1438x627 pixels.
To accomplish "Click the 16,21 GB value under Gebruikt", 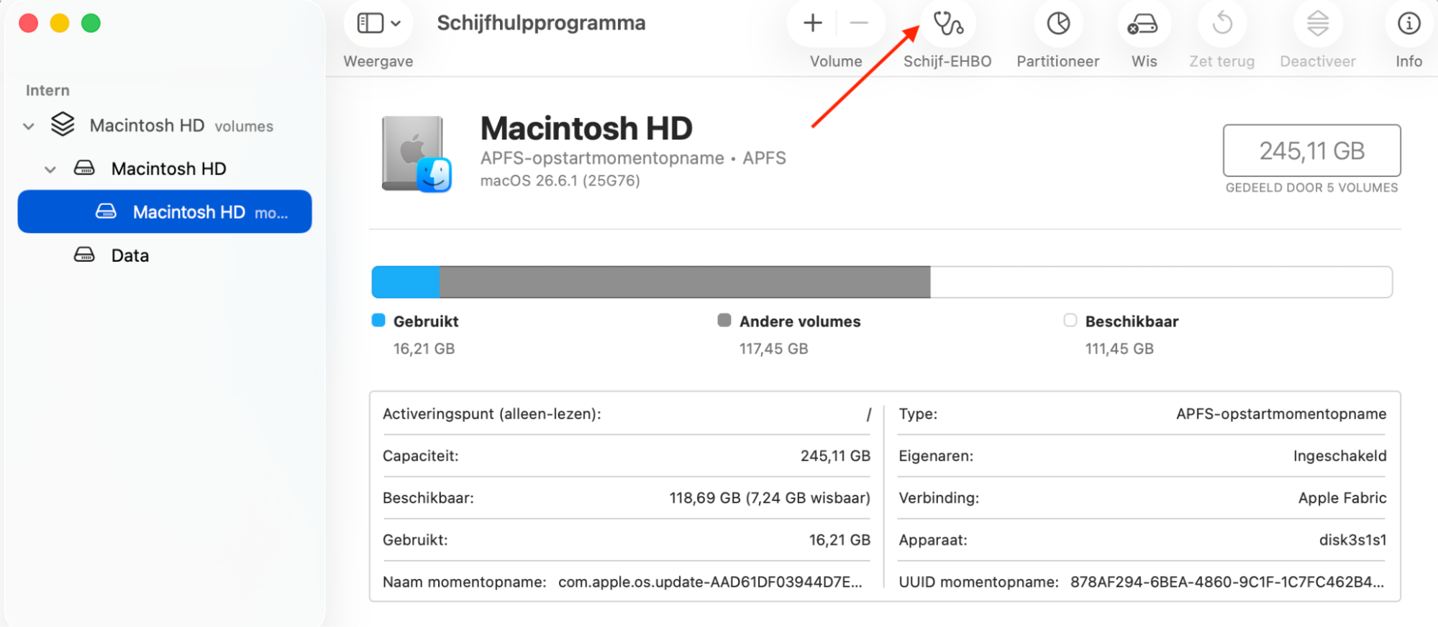I will click(x=424, y=349).
